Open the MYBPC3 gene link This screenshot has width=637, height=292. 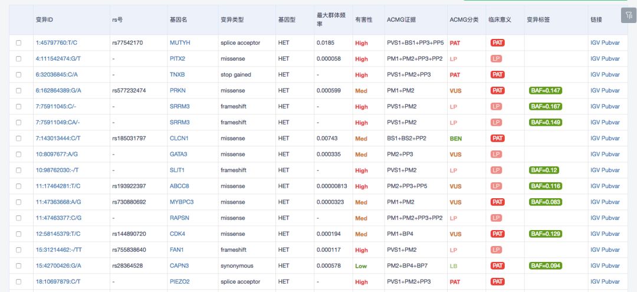[x=181, y=202]
